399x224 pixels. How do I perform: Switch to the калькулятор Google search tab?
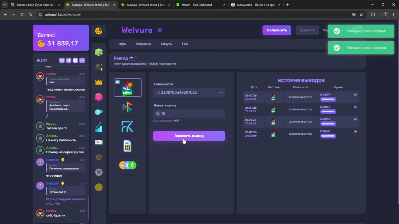coord(256,5)
